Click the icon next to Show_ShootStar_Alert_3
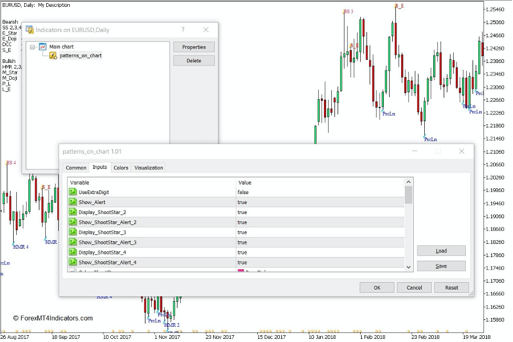The width and height of the screenshot is (513, 342). tap(73, 242)
